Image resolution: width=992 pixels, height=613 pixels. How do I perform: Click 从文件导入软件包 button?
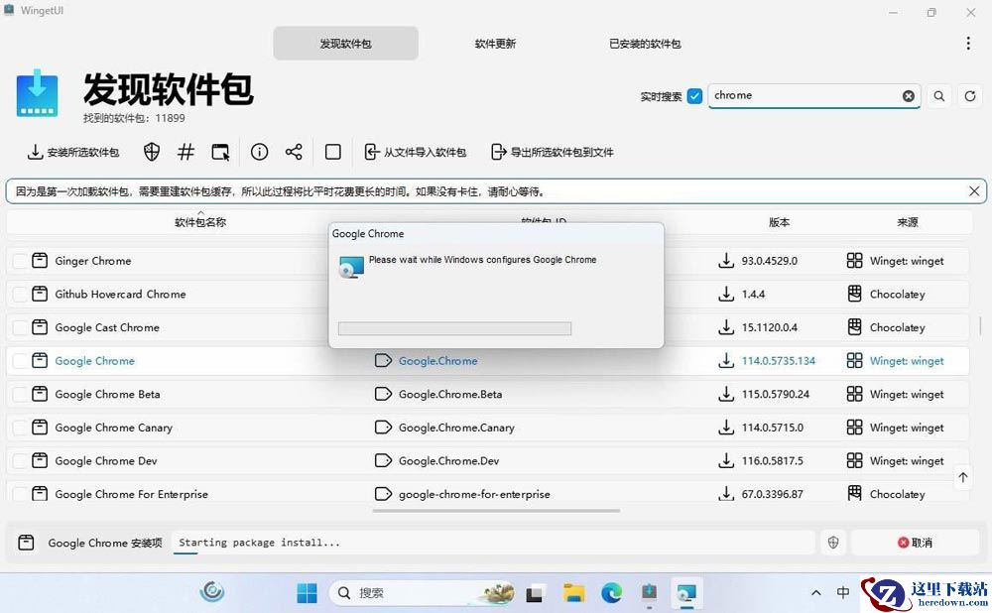pyautogui.click(x=415, y=152)
